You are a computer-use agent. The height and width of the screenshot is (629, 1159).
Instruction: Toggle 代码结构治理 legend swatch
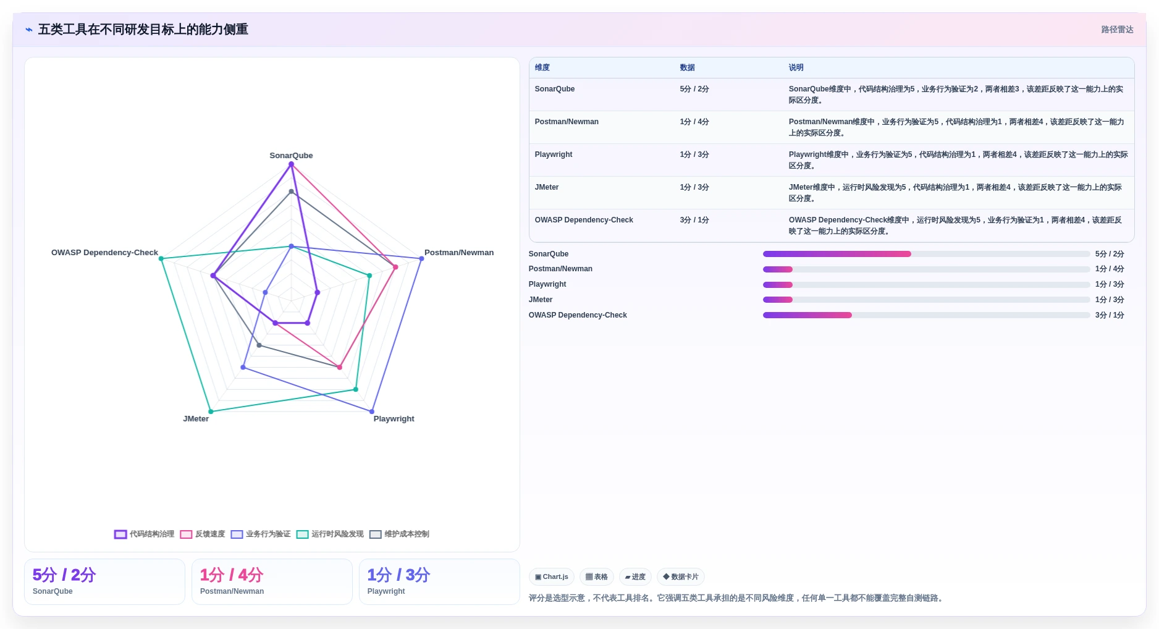point(120,534)
